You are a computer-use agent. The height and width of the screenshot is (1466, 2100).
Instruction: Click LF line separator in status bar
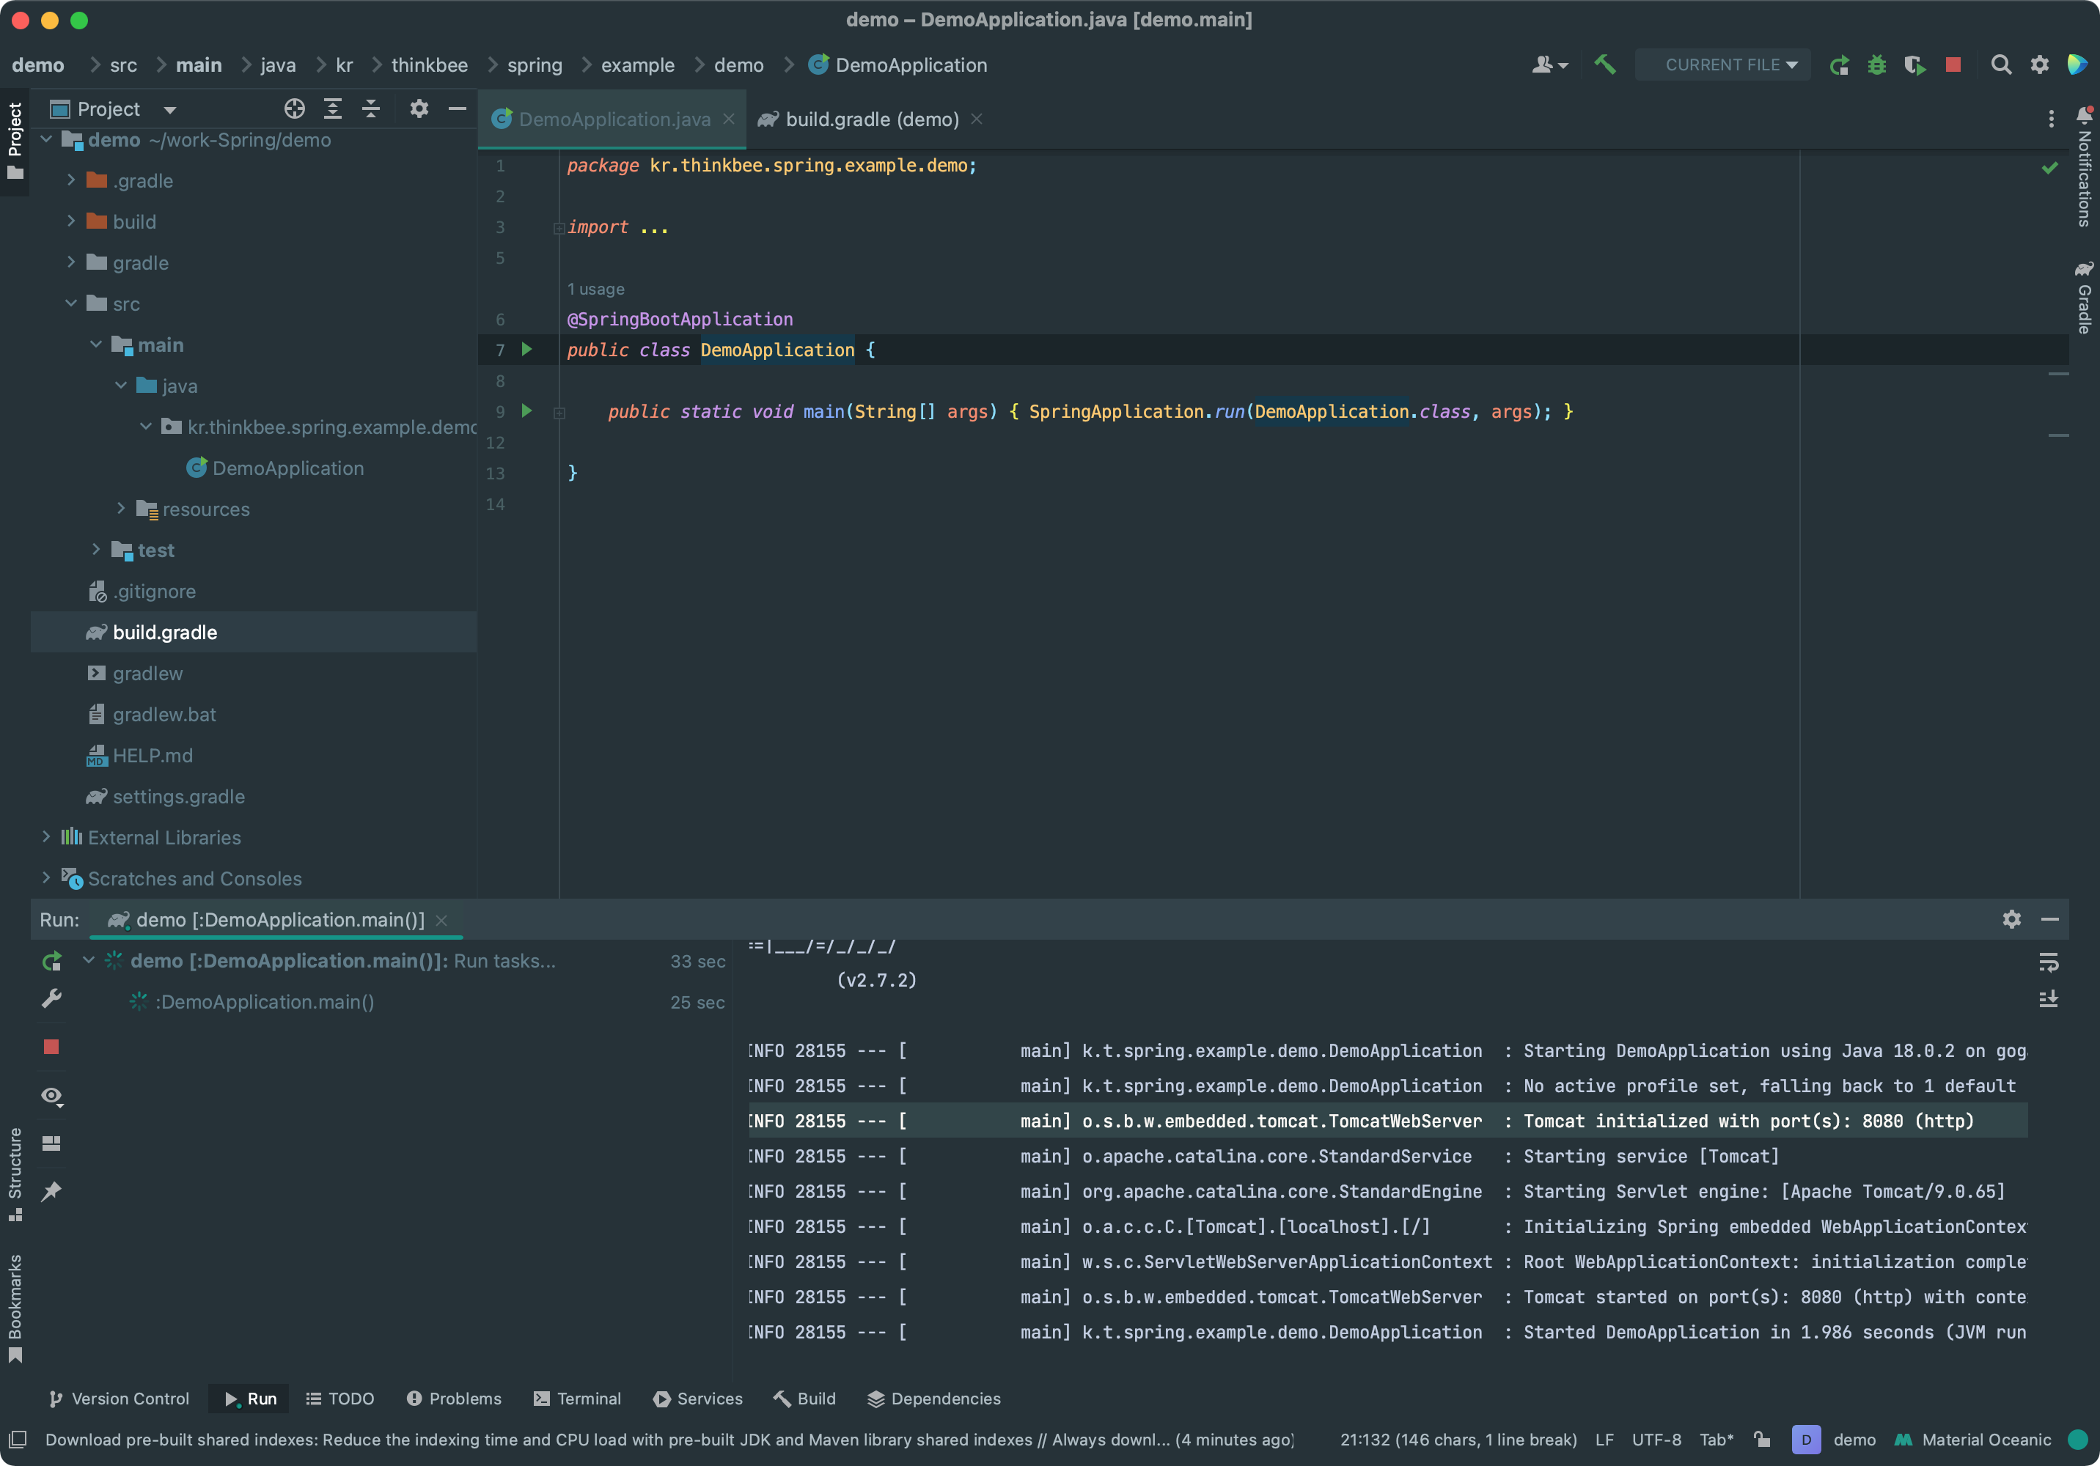point(1604,1440)
